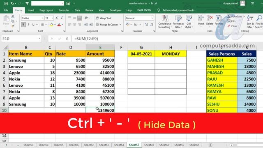Click Percent Style icon
The height and width of the screenshot is (148, 263).
135,25
